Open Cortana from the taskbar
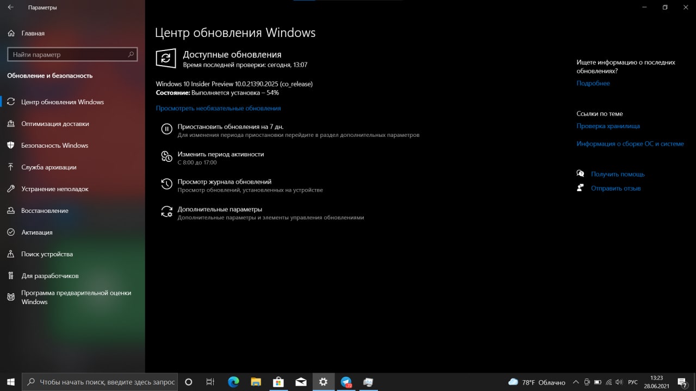The image size is (696, 391). pyautogui.click(x=189, y=382)
